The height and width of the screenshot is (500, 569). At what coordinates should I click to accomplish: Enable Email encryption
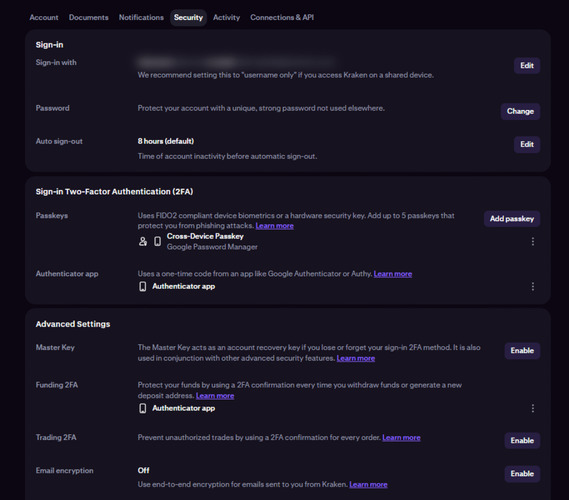(522, 474)
